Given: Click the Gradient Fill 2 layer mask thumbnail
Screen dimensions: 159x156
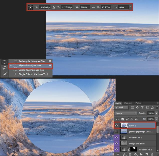Looking at the screenshot, I should 134,149.
